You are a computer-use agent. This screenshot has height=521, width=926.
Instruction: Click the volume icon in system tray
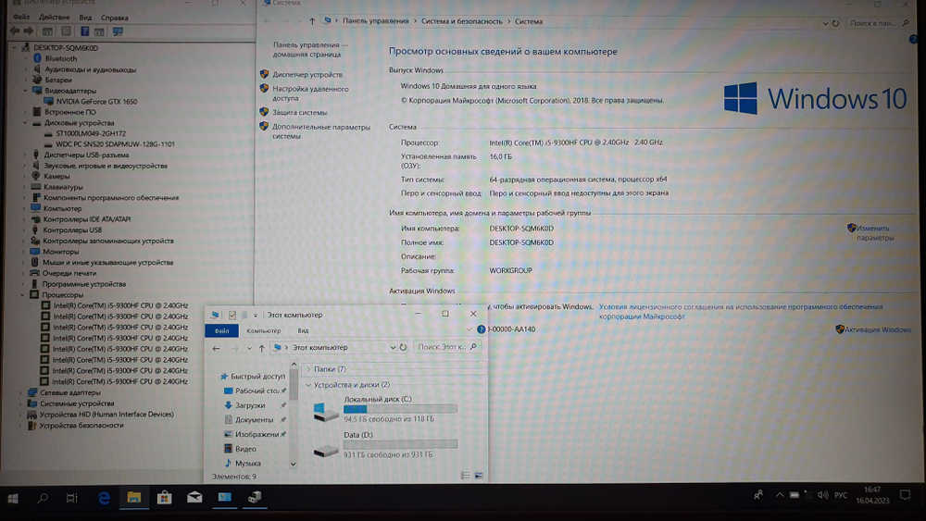(x=822, y=494)
